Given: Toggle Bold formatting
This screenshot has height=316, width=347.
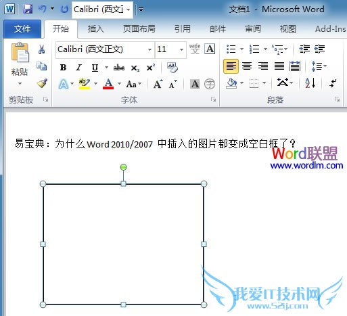Looking at the screenshot, I should [63, 68].
